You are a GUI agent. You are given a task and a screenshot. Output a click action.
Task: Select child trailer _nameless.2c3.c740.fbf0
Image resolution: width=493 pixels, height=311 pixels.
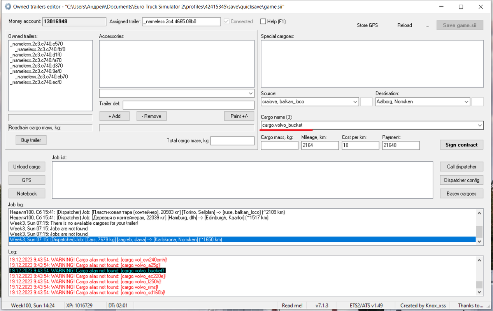(40, 49)
